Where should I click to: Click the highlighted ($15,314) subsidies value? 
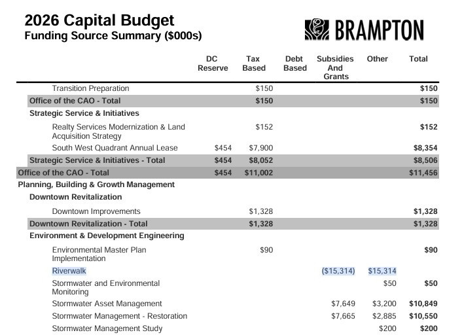pyautogui.click(x=338, y=271)
